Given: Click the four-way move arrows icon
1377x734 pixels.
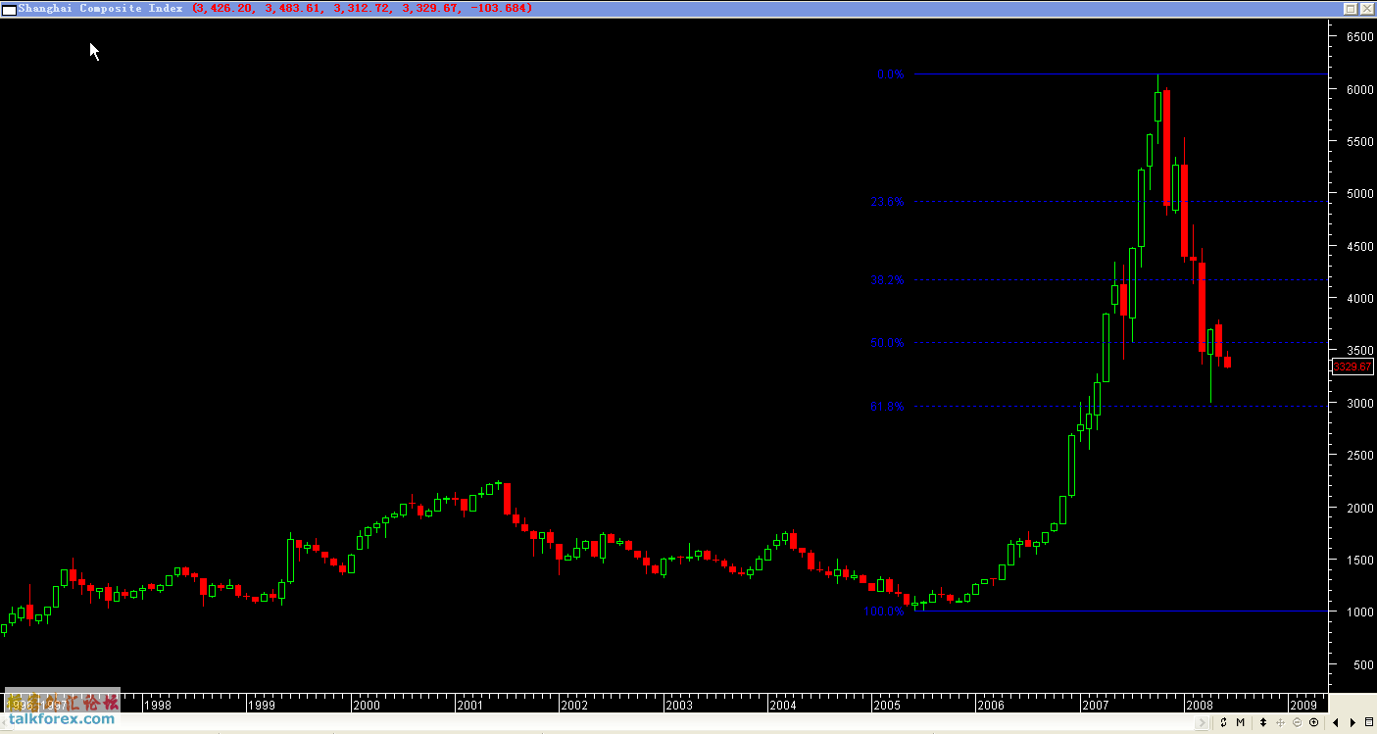Looking at the screenshot, I should [1280, 722].
